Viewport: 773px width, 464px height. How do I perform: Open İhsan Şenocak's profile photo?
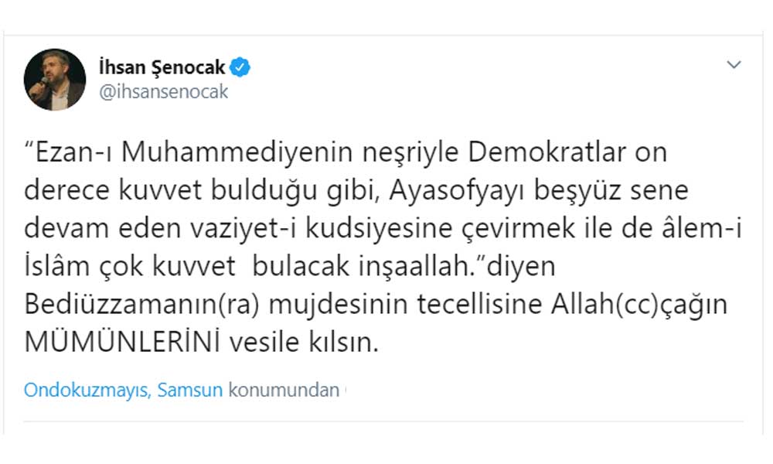pos(55,80)
